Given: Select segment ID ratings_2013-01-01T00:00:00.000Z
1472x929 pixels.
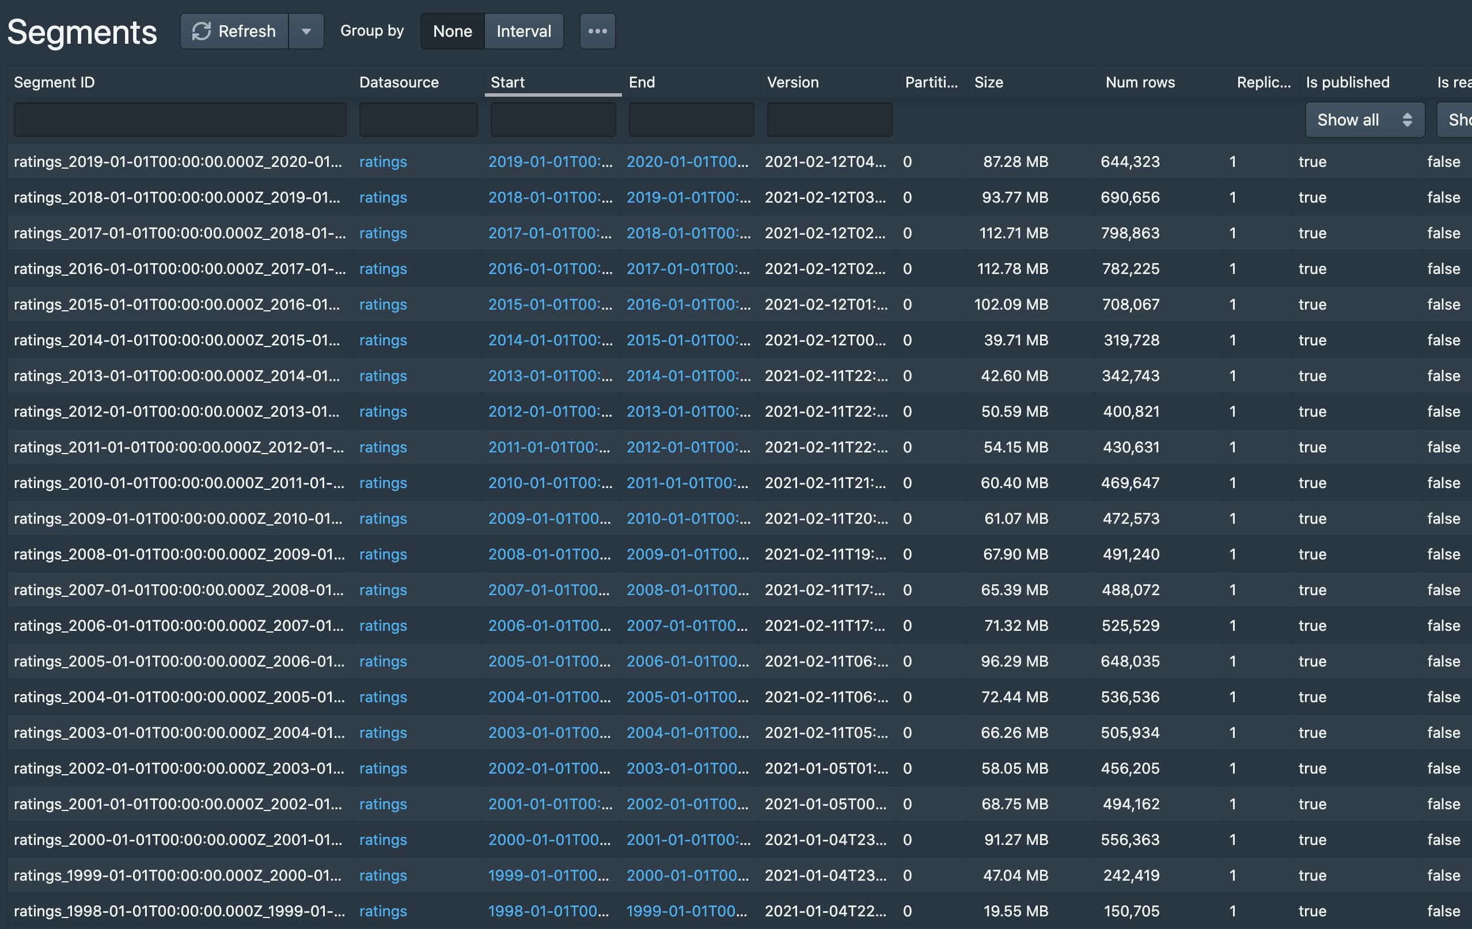Looking at the screenshot, I should click(x=177, y=376).
